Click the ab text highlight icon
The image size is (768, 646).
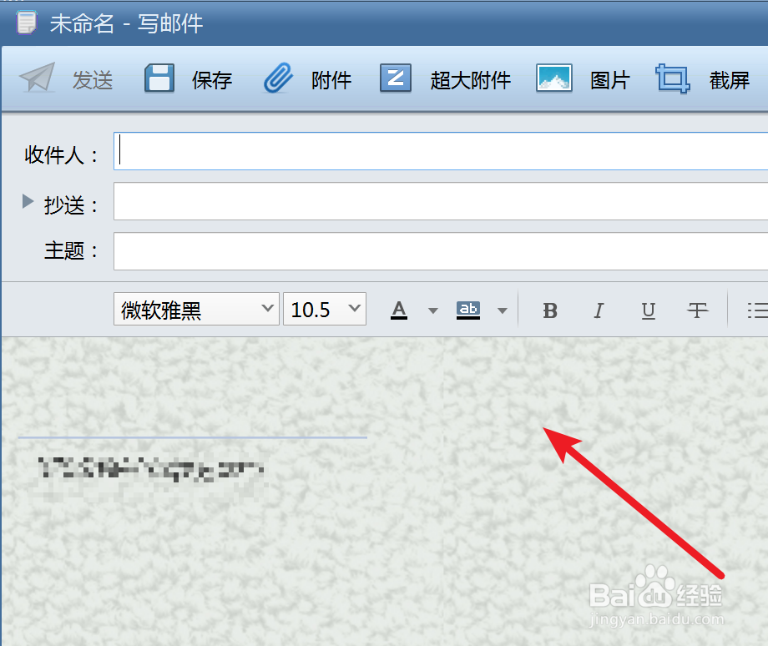click(468, 310)
